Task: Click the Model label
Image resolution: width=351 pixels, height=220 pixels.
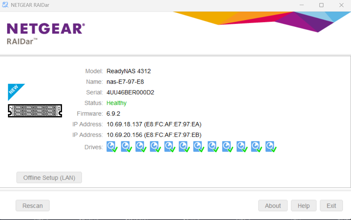Action: click(94, 71)
